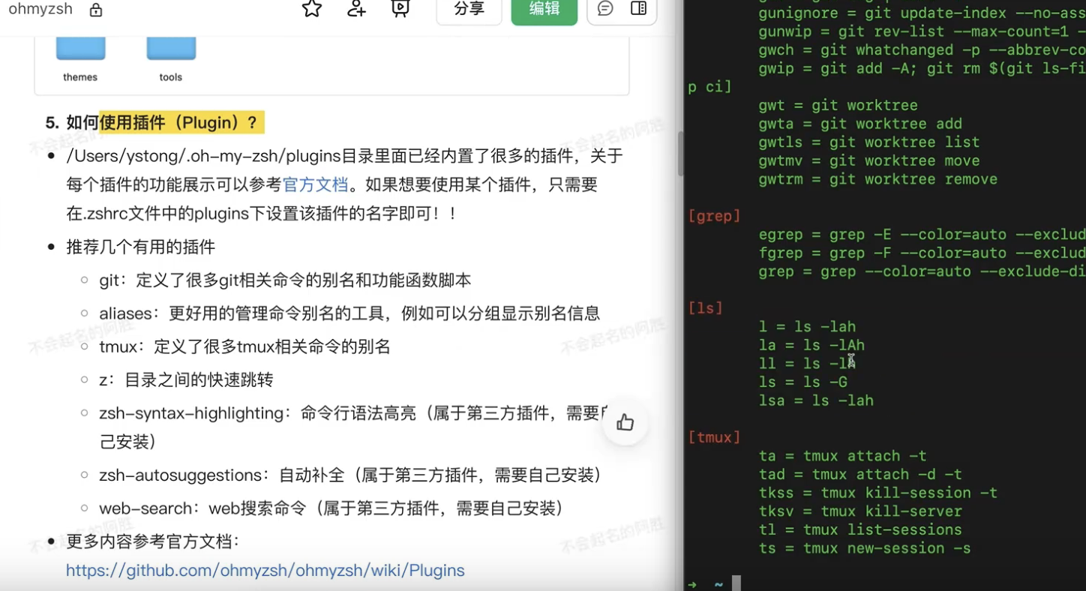Click the gwtrm = git worktree remove line
Screen dimensions: 1086x591
click(878, 179)
